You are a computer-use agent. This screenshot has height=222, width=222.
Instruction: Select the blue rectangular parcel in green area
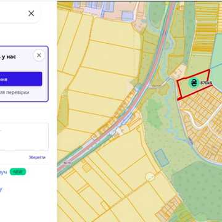coord(162,158)
